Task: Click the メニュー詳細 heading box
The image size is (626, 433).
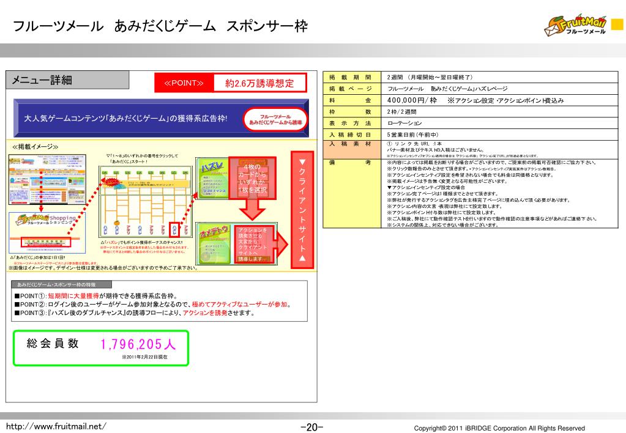Action: pyautogui.click(x=67, y=80)
